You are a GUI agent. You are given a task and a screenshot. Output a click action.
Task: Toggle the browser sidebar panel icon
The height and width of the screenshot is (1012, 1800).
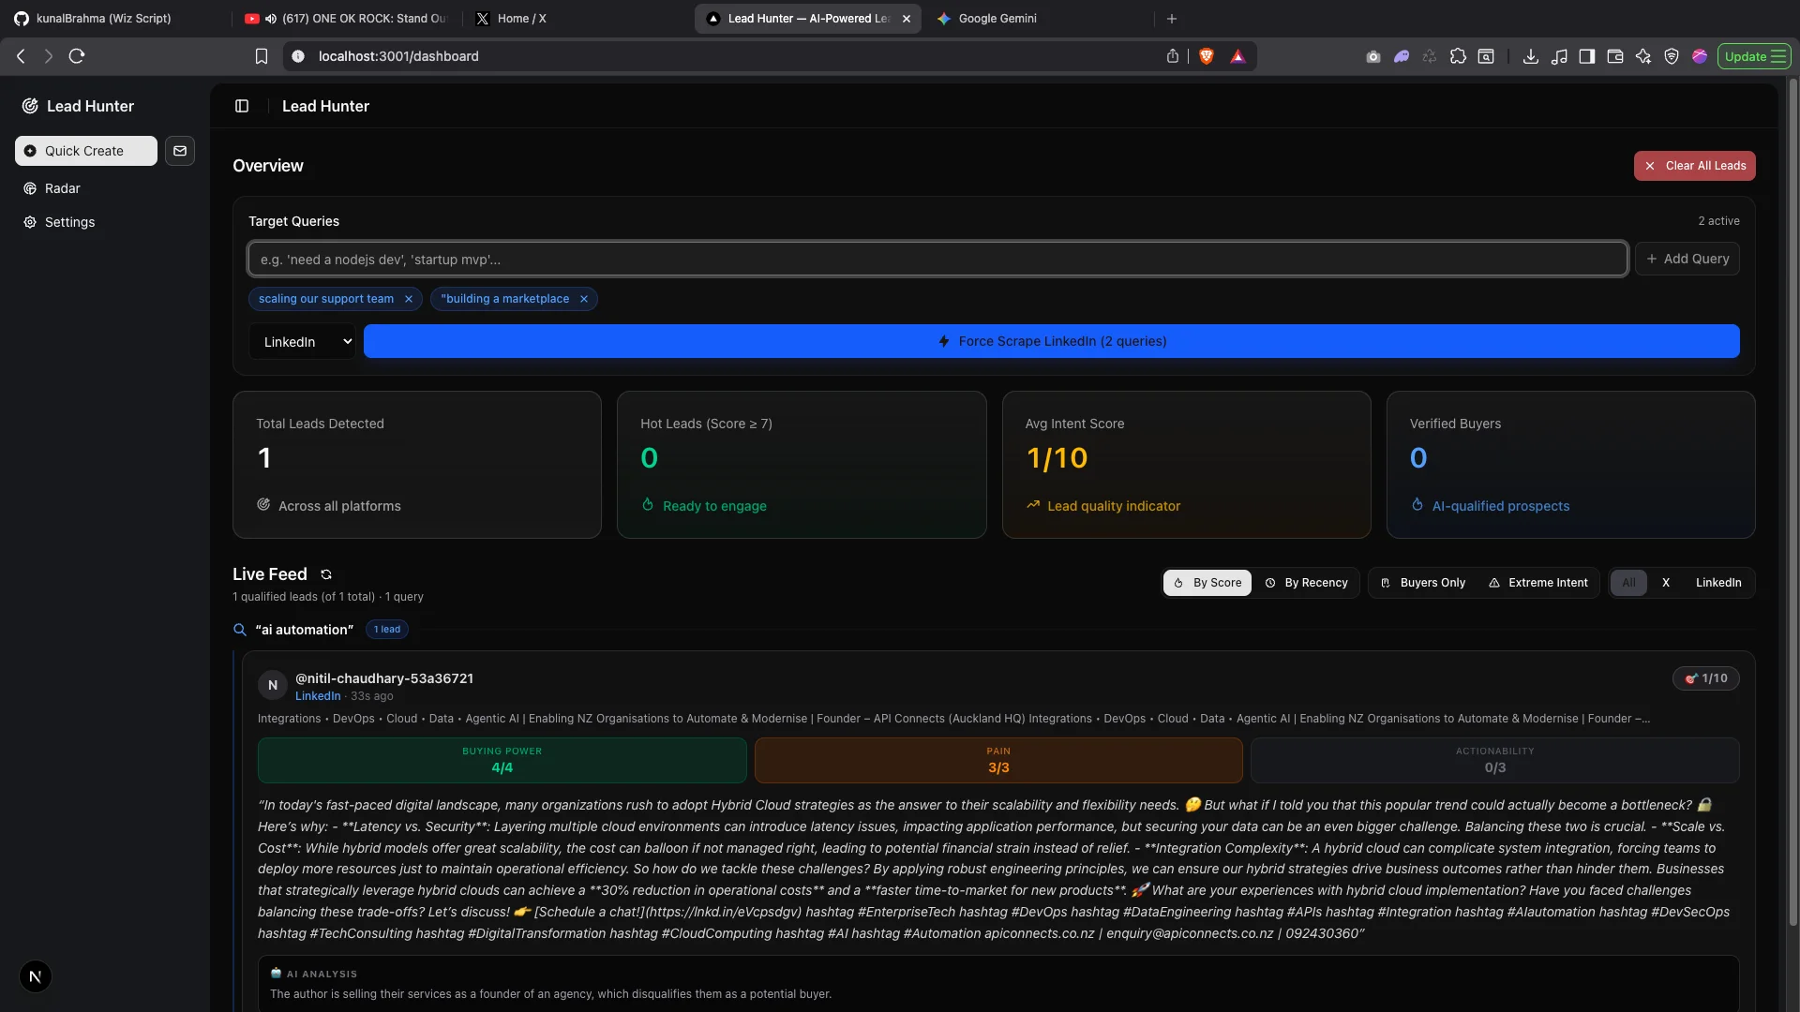click(x=1587, y=56)
